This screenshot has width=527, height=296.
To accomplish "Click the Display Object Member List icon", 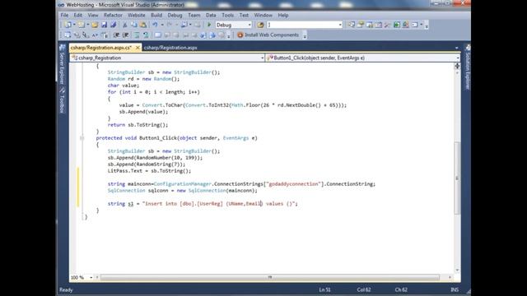I will pos(68,35).
